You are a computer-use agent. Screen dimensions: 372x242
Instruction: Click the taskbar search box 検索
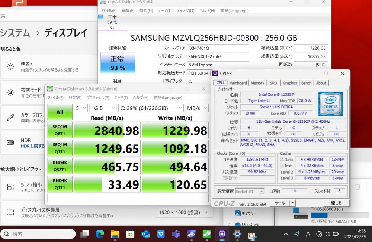tap(38, 234)
